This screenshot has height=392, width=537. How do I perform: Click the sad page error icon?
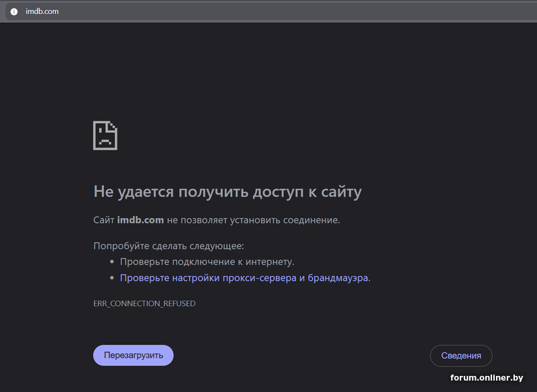105,135
